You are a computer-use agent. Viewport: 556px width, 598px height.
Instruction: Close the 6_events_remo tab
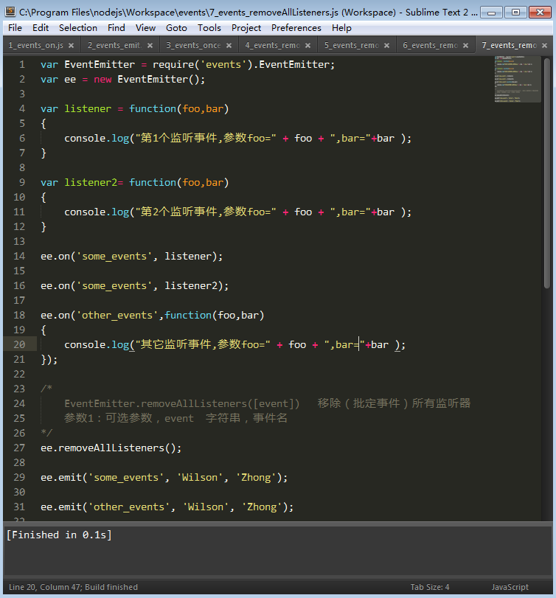(x=465, y=46)
